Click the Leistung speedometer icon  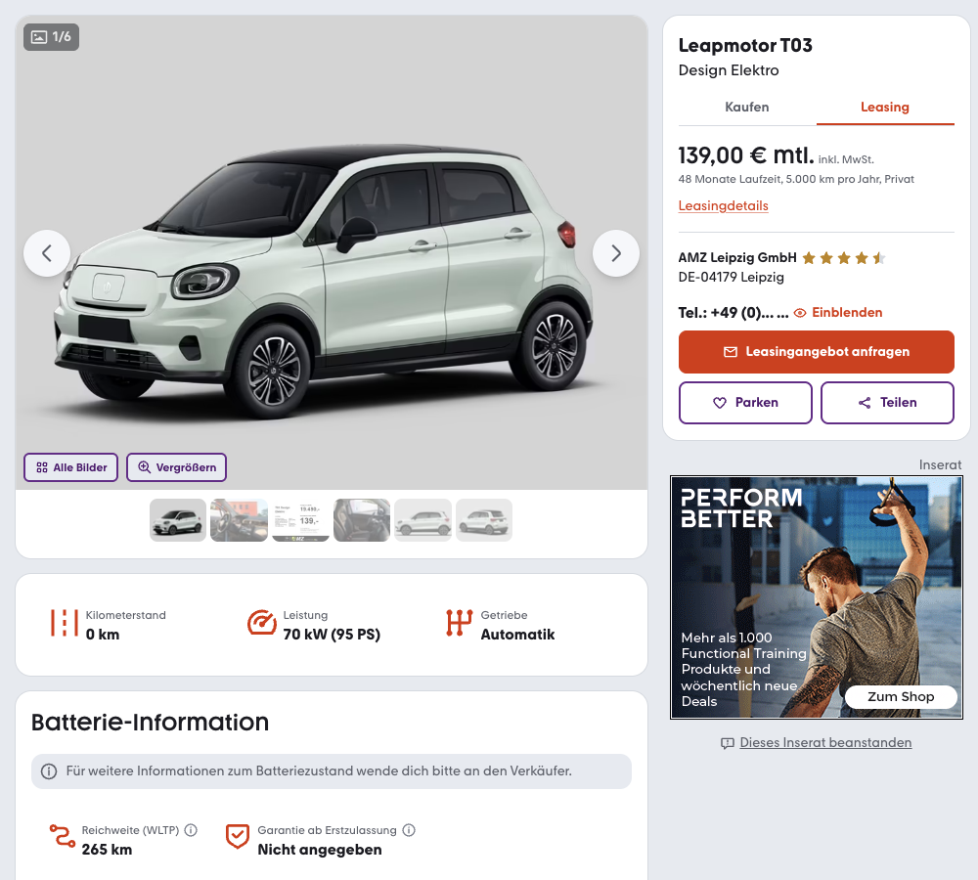(x=262, y=623)
